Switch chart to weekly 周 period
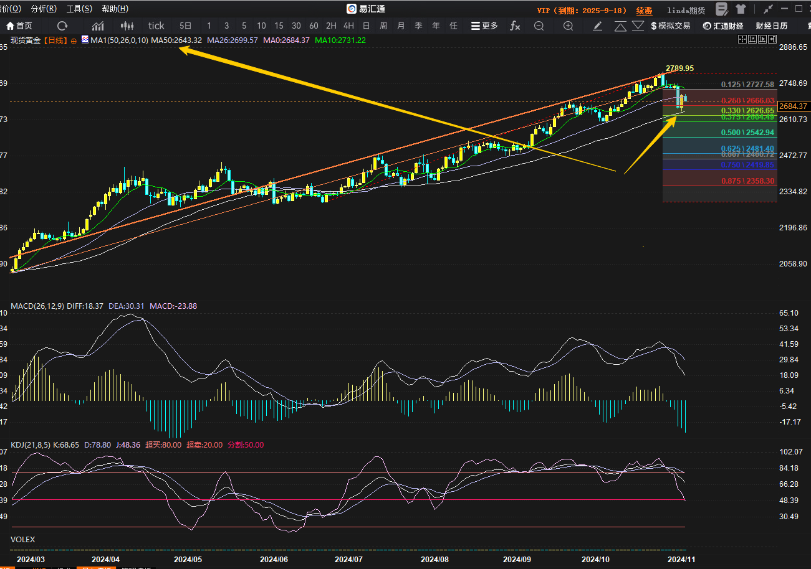 click(383, 26)
